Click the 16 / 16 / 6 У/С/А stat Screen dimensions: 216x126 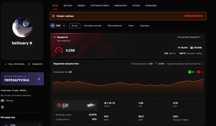point(117,104)
